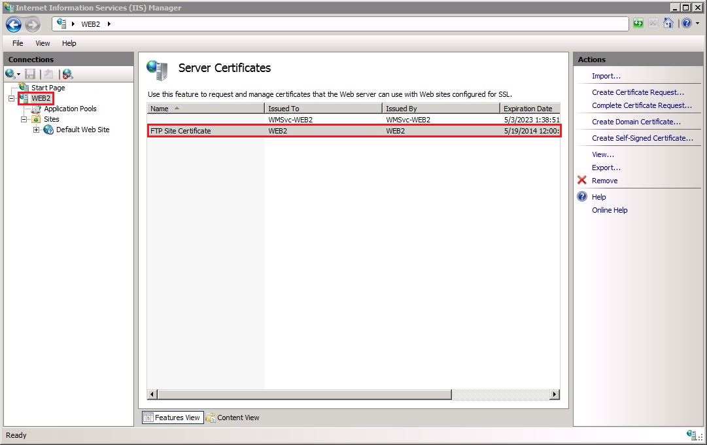
Task: Click Create Self-Signed Certificate link
Action: tap(642, 138)
